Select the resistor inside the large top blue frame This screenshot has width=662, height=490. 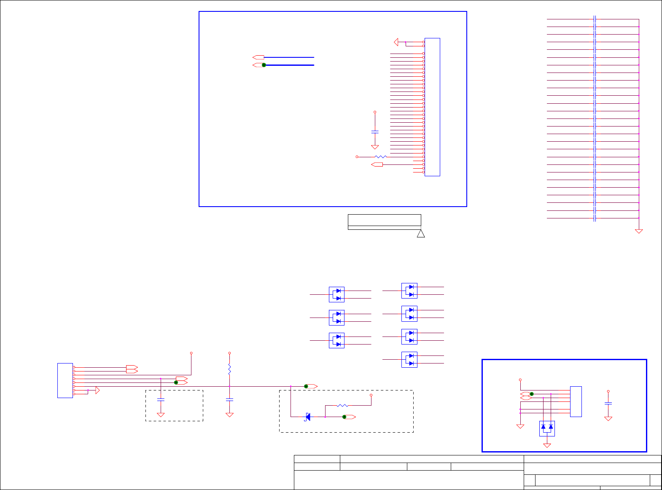click(380, 157)
